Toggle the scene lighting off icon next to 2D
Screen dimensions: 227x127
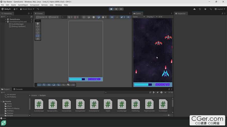point(117,17)
